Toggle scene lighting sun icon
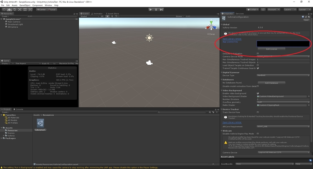 click(x=107, y=16)
